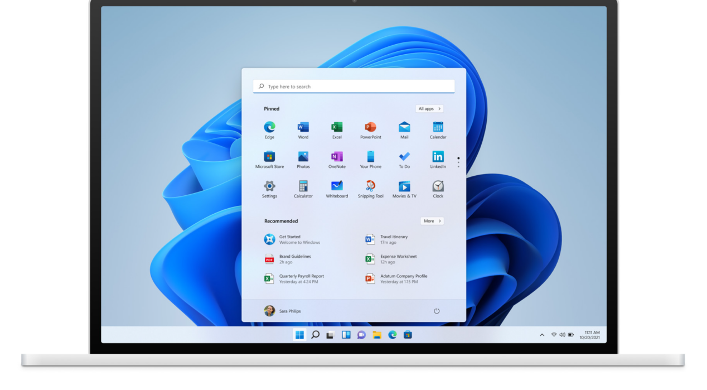Launch the Photos app
The height and width of the screenshot is (390, 707).
(x=303, y=160)
